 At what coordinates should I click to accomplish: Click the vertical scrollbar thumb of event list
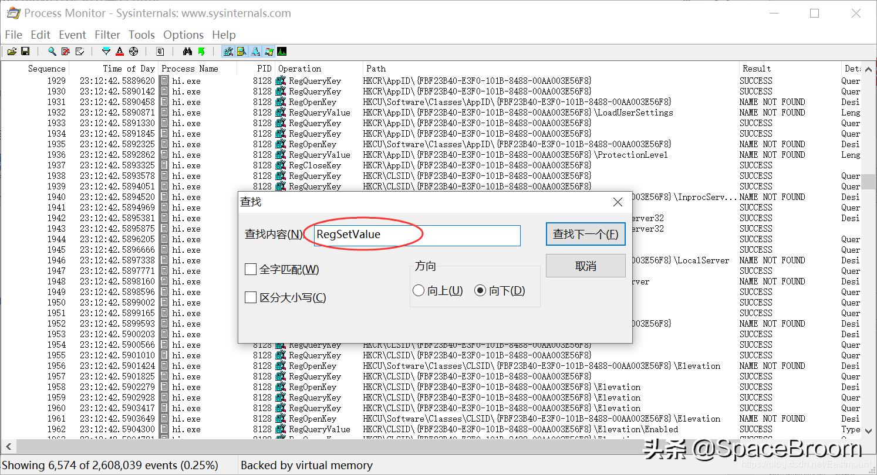(868, 181)
